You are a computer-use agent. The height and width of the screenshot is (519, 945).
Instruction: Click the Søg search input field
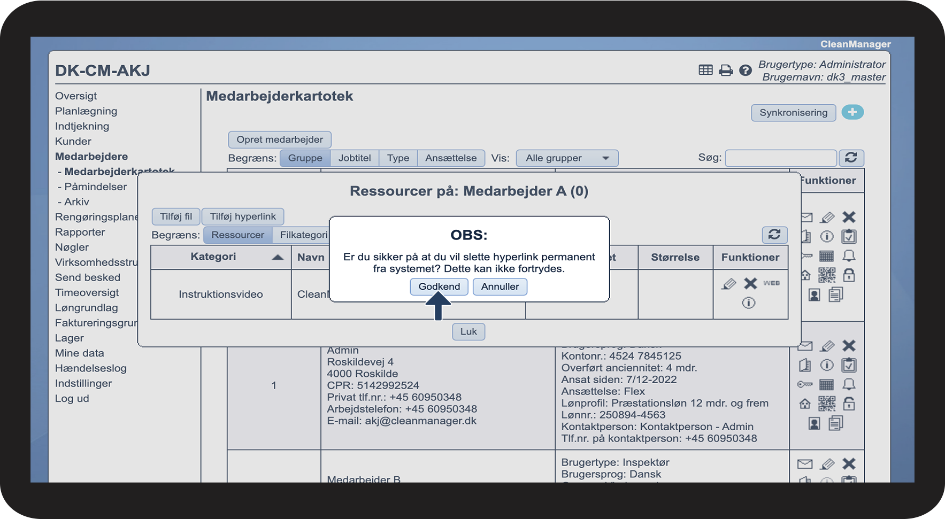click(x=780, y=158)
